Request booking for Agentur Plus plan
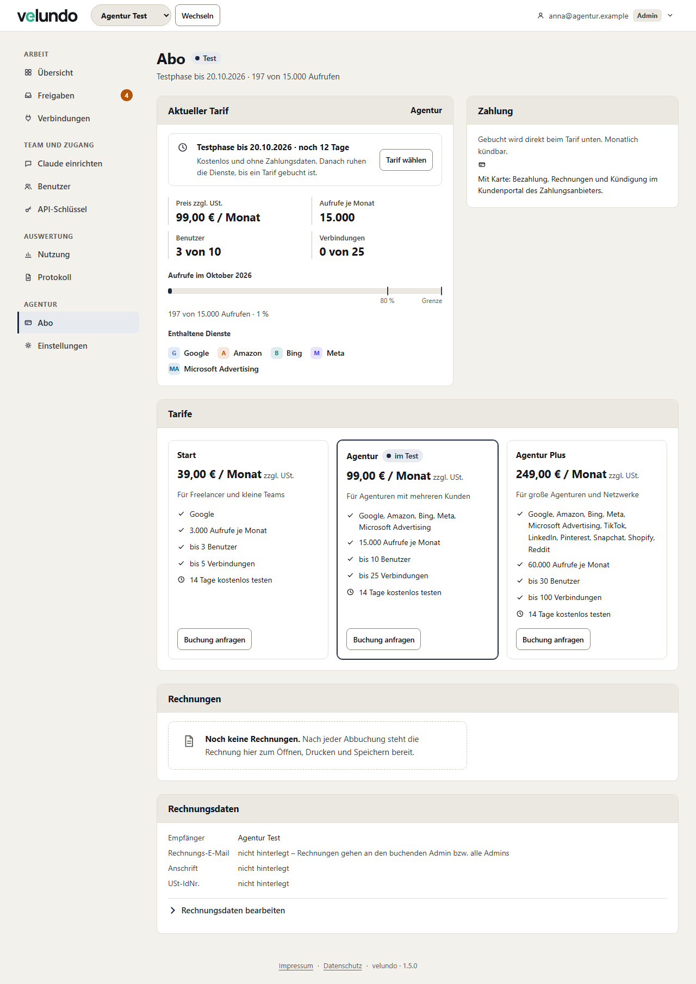 (x=553, y=639)
